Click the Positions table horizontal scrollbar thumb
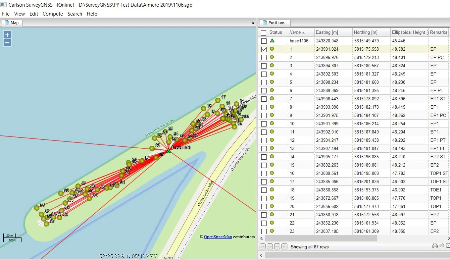450x260 pixels. [321, 238]
